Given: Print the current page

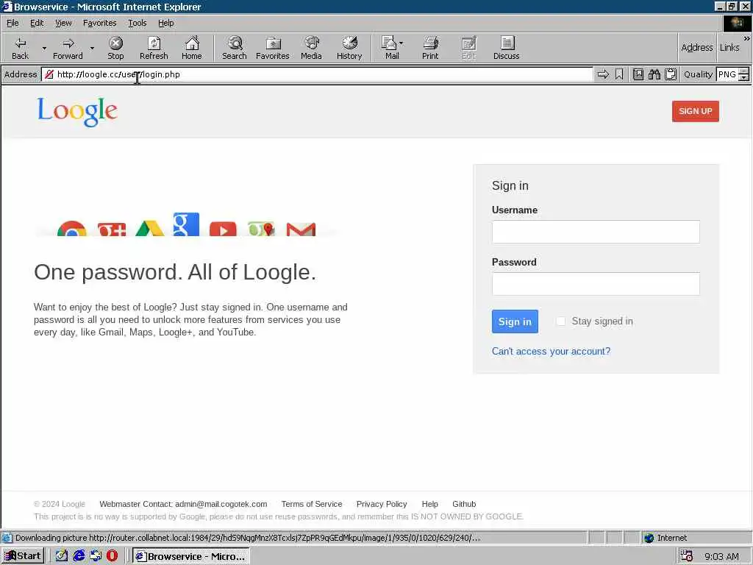Looking at the screenshot, I should (430, 48).
